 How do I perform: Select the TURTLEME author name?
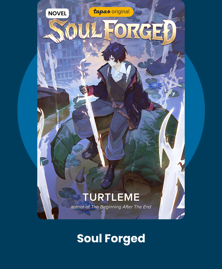coord(111,197)
